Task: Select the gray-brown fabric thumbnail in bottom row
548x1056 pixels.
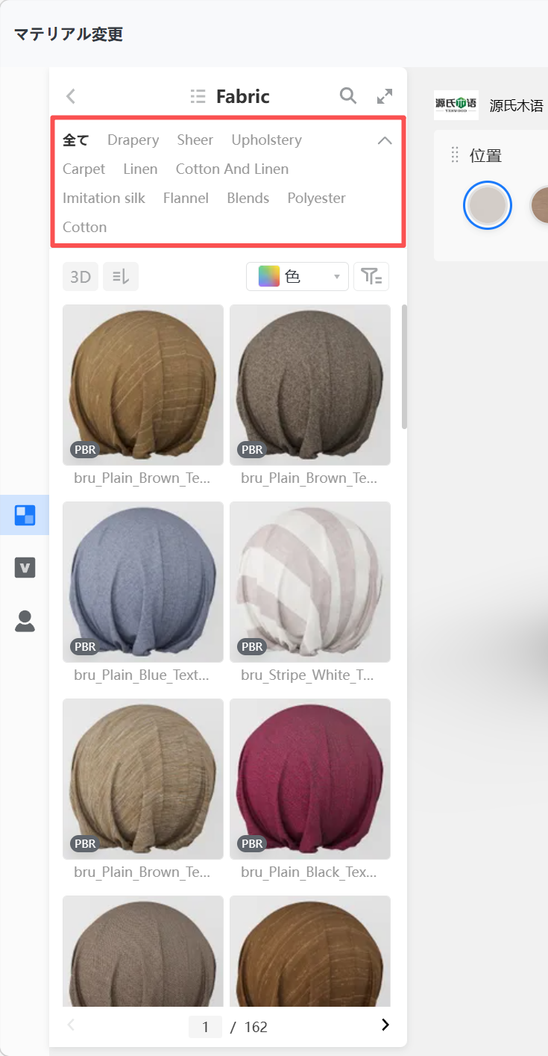Action: pyautogui.click(x=143, y=951)
